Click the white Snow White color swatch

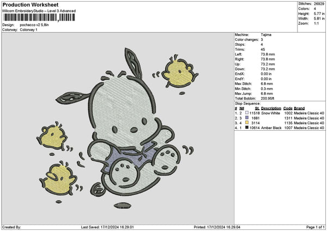point(247,113)
